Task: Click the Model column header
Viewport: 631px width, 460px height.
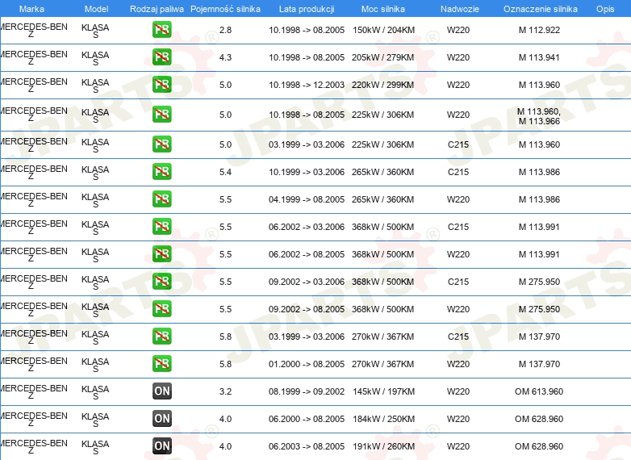Action: (97, 9)
